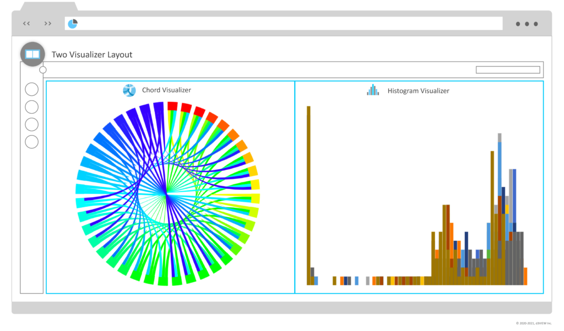This screenshot has width=564, height=331.
Task: Select the second circle in the left sidebar
Action: point(31,107)
